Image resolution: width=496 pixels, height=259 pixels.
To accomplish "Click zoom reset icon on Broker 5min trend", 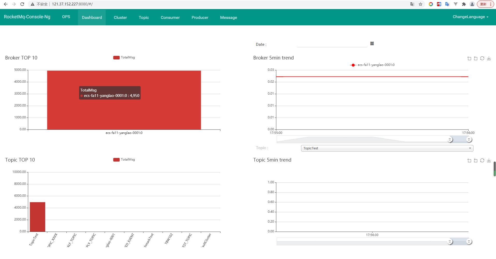I will [476, 58].
